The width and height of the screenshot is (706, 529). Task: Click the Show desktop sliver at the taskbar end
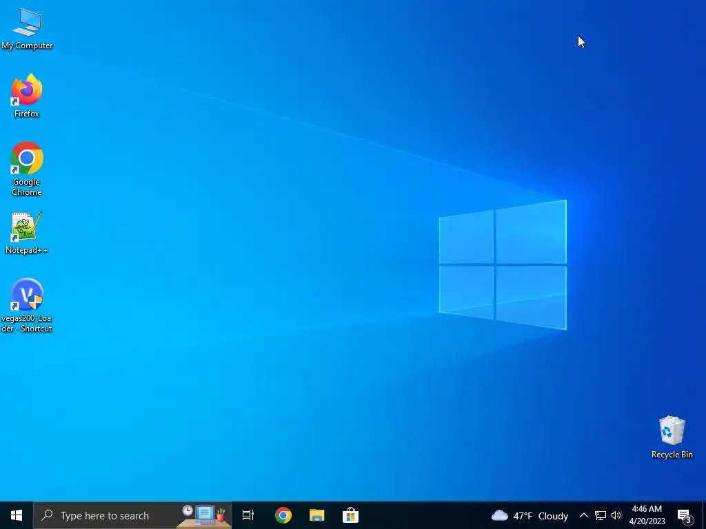point(704,515)
